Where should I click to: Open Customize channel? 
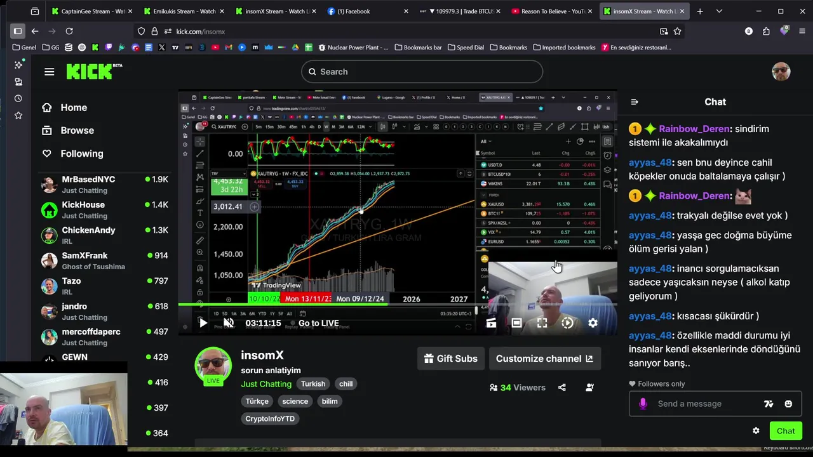pos(544,359)
